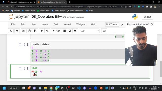Click inside the cell containing 1000
The image size is (162, 91).
(90, 71)
